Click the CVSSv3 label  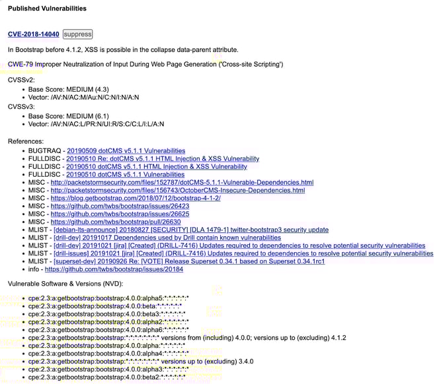(x=21, y=107)
